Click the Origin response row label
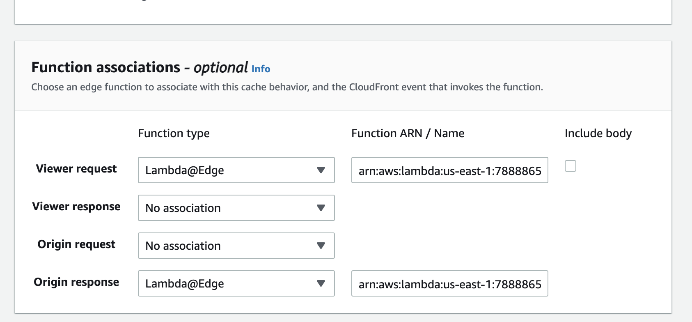 [x=76, y=282]
